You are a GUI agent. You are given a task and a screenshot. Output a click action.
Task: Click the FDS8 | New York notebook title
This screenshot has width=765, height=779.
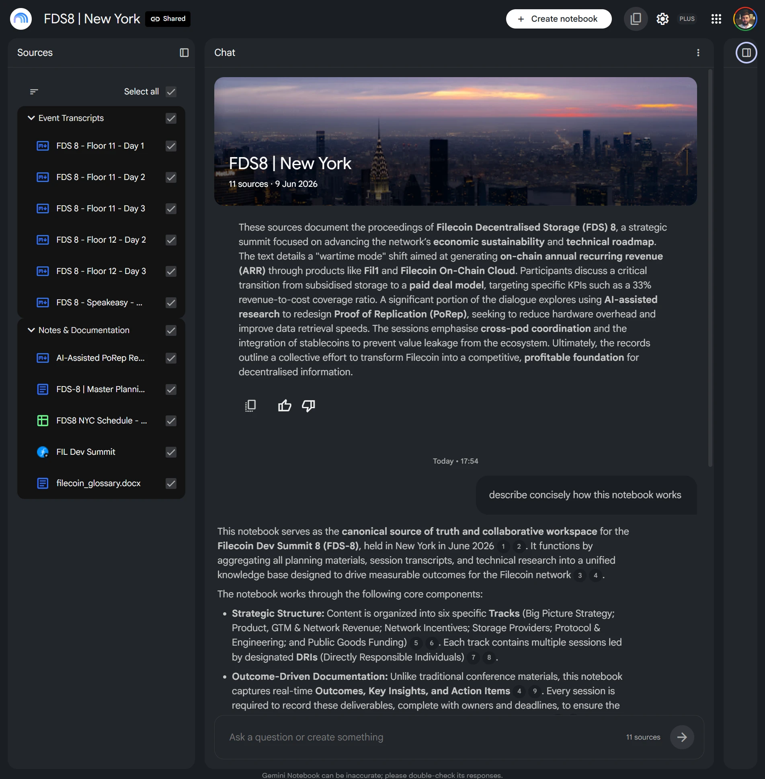click(x=92, y=19)
